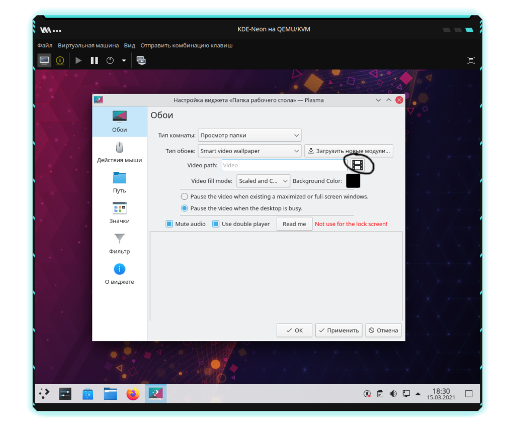Launch Firefox from the taskbar

[x=133, y=394]
